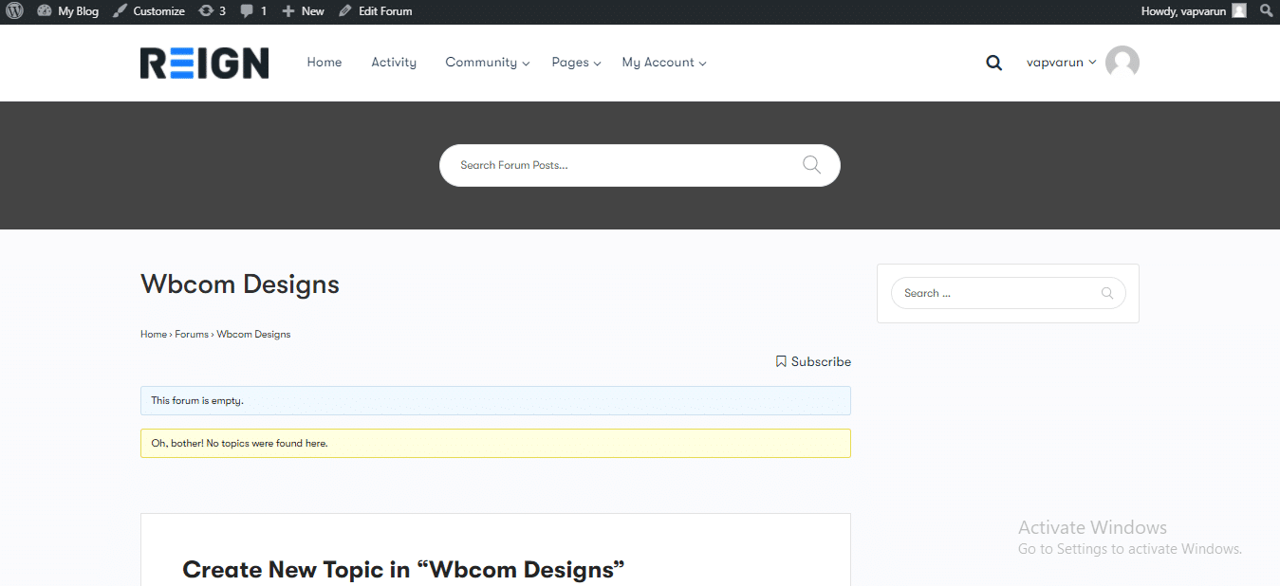The image size is (1280, 586).
Task: Click the REIGN site logo
Action: [x=204, y=63]
